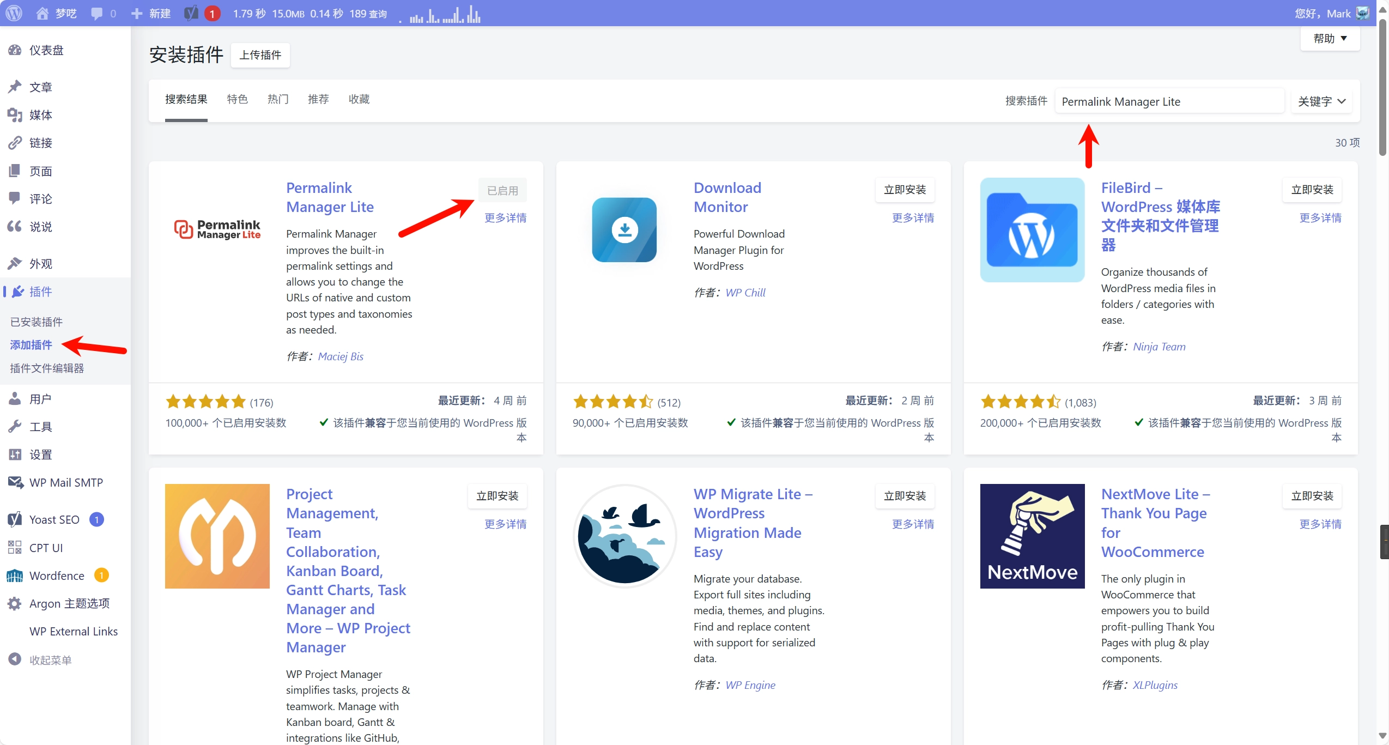Image resolution: width=1389 pixels, height=745 pixels.
Task: Switch to the 搜索结果 tab
Action: (186, 99)
